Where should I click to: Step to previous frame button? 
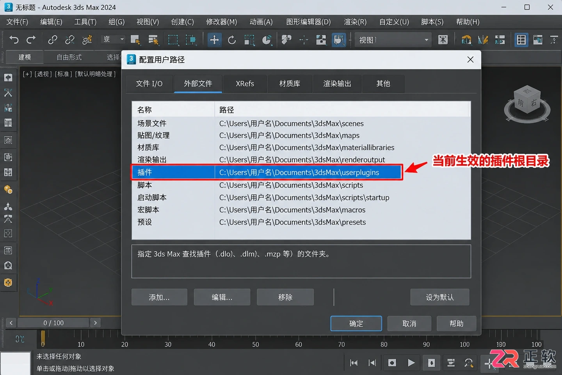coord(372,363)
